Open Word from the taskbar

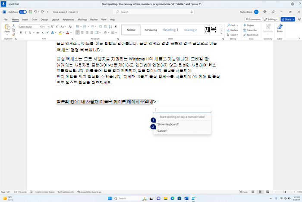click(x=186, y=199)
